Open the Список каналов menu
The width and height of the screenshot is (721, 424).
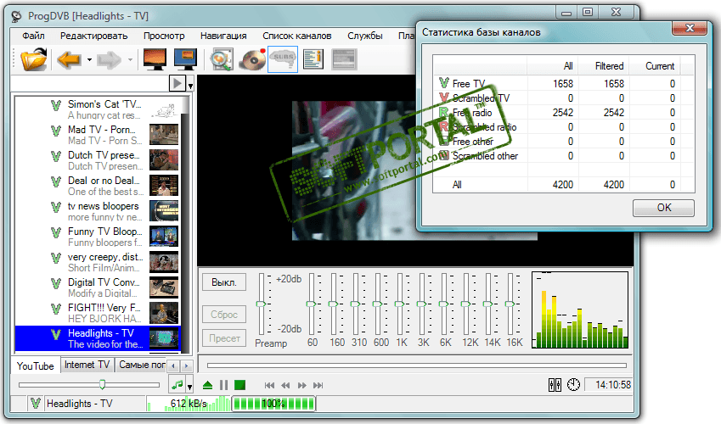(x=296, y=36)
